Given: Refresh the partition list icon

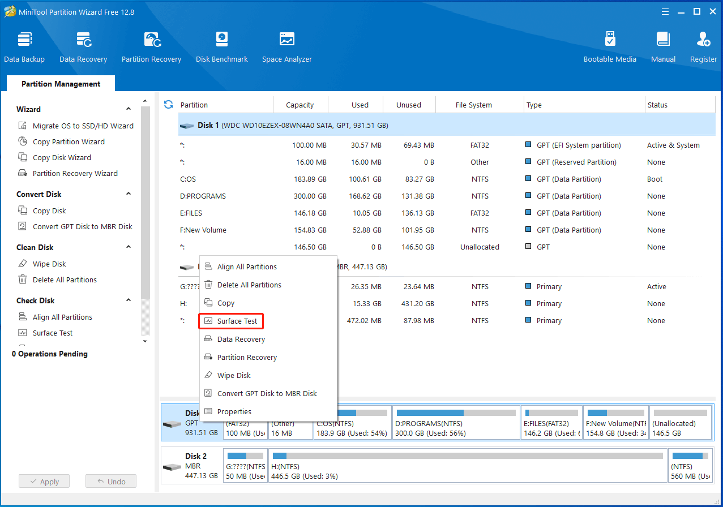Looking at the screenshot, I should click(168, 104).
